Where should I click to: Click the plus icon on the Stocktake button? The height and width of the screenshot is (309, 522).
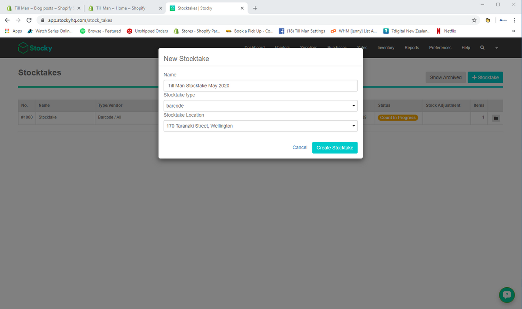475,77
